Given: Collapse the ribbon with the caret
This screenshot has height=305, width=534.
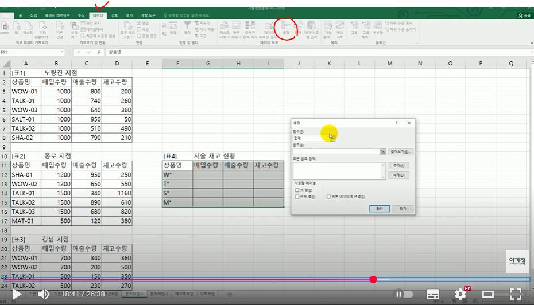Looking at the screenshot, I should pos(532,43).
